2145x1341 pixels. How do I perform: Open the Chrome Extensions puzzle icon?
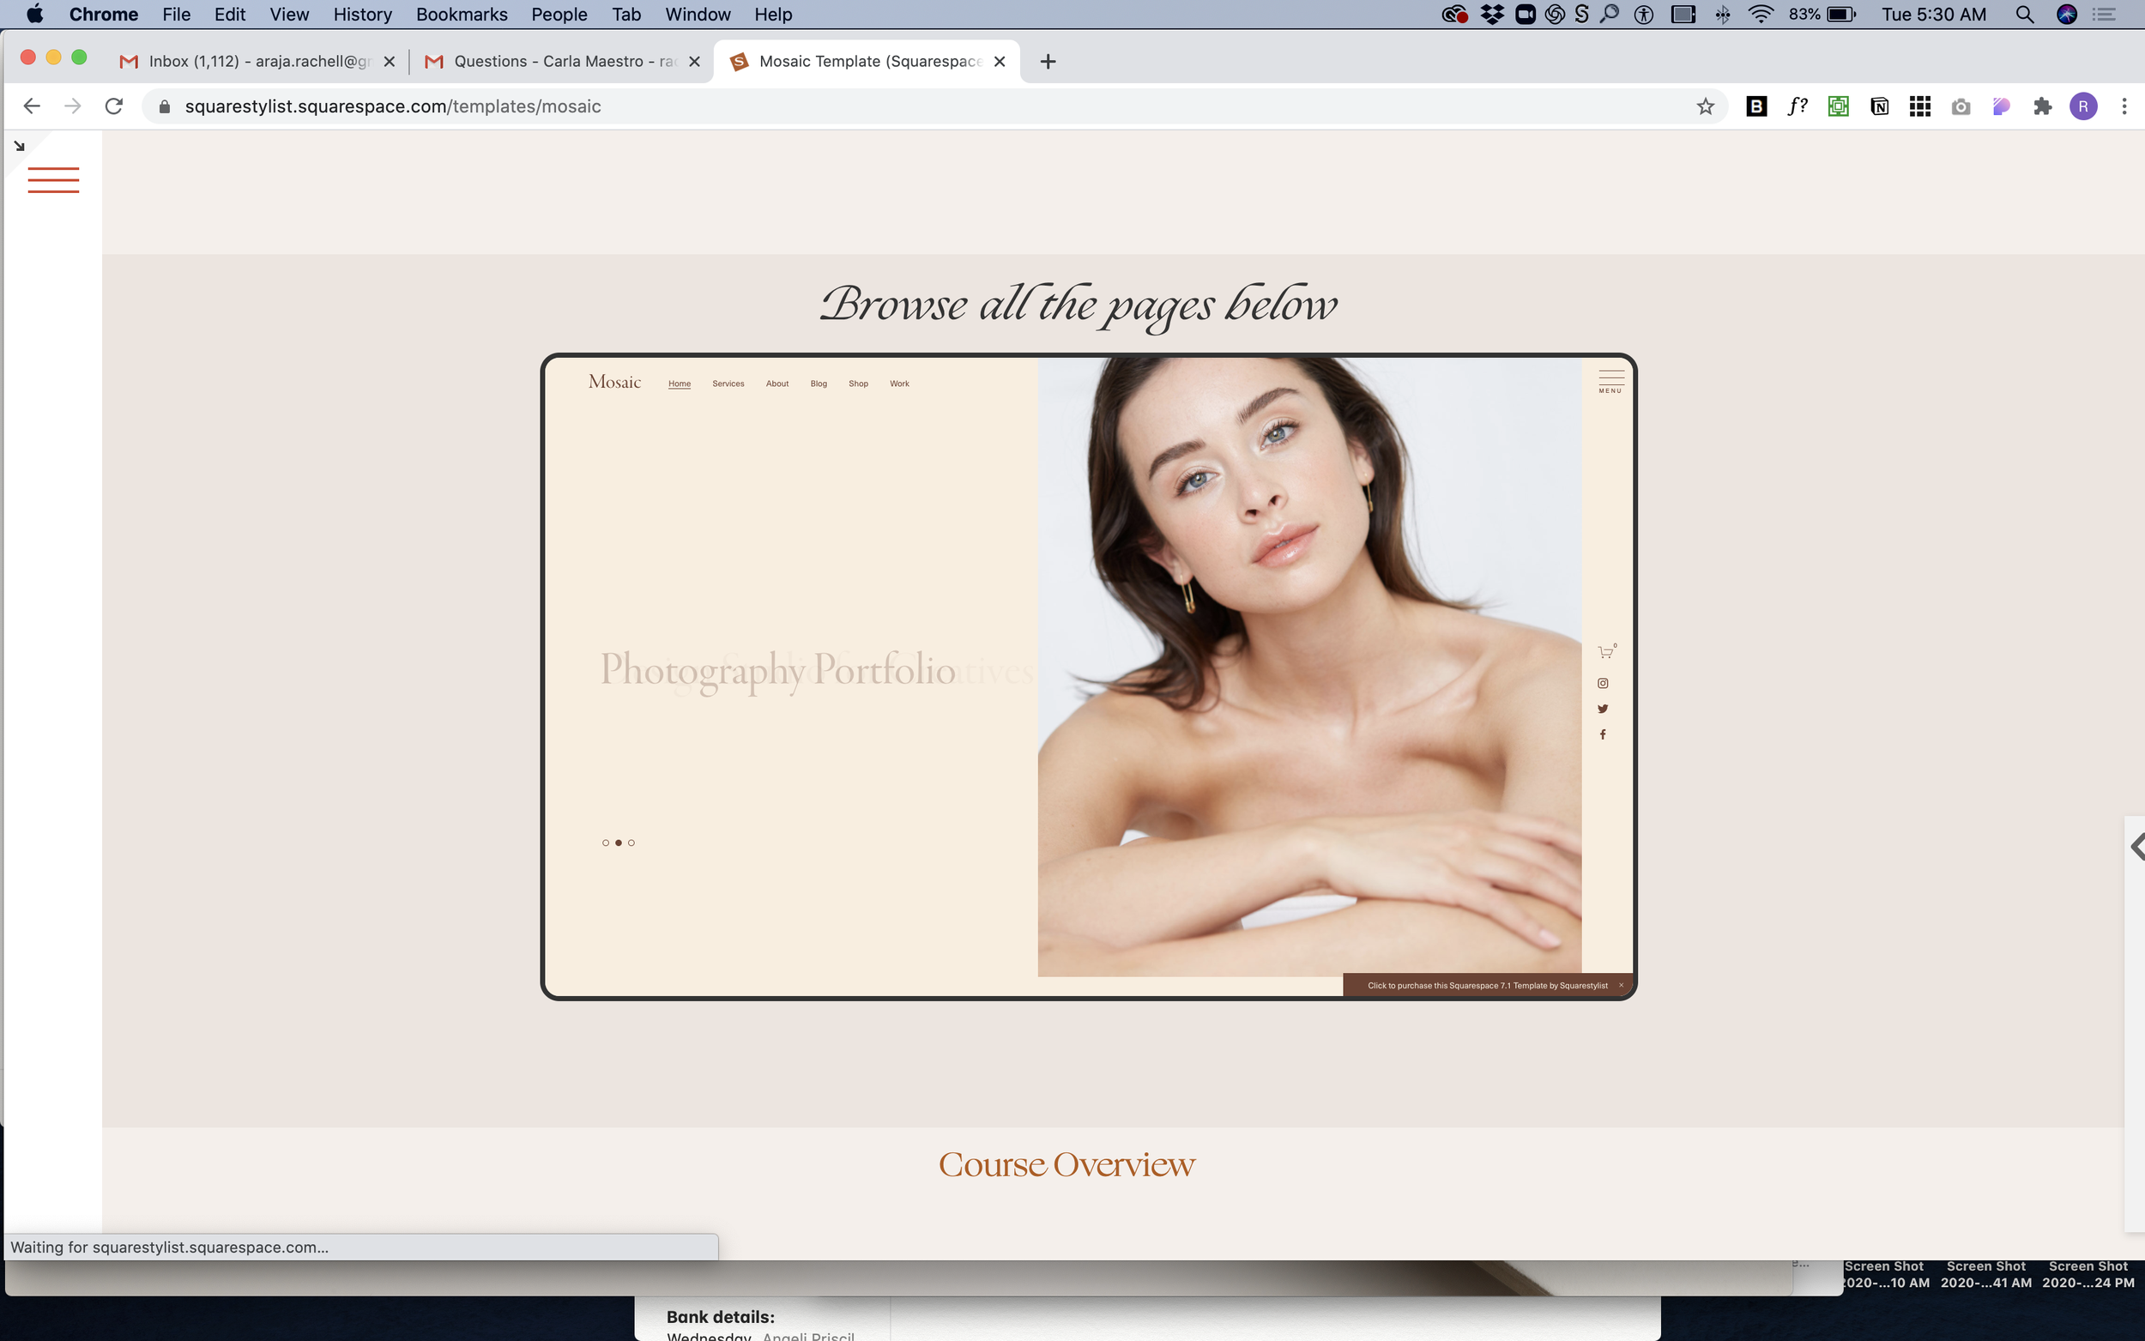click(2042, 106)
